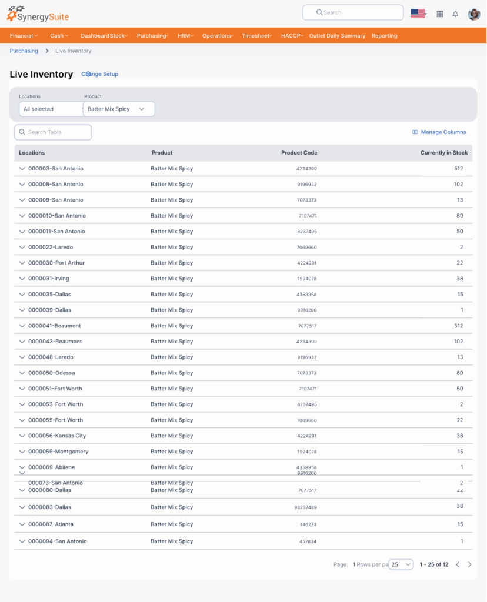Screen dimensions: 487x602
Task: Expand the 0000056-Kansas City row
Action: 22,436
